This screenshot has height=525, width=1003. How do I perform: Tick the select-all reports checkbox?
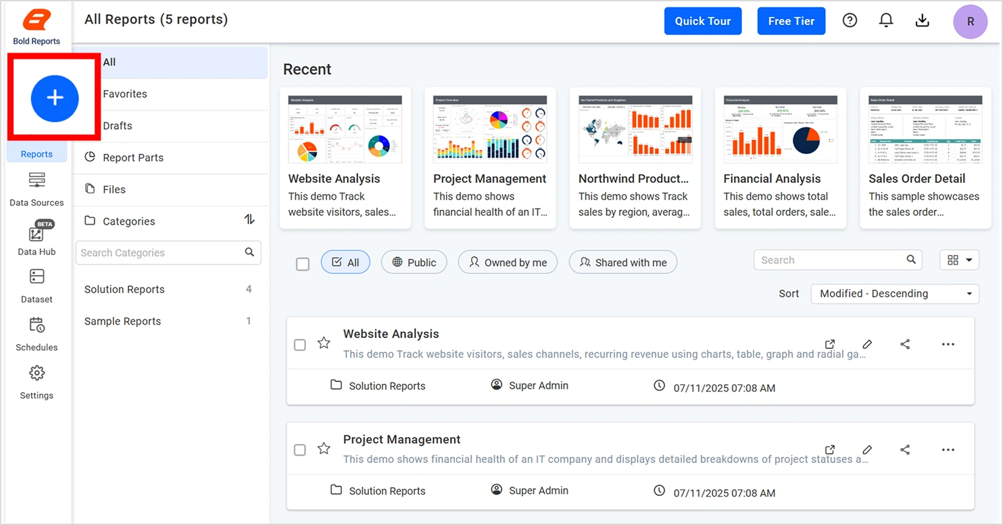point(303,264)
